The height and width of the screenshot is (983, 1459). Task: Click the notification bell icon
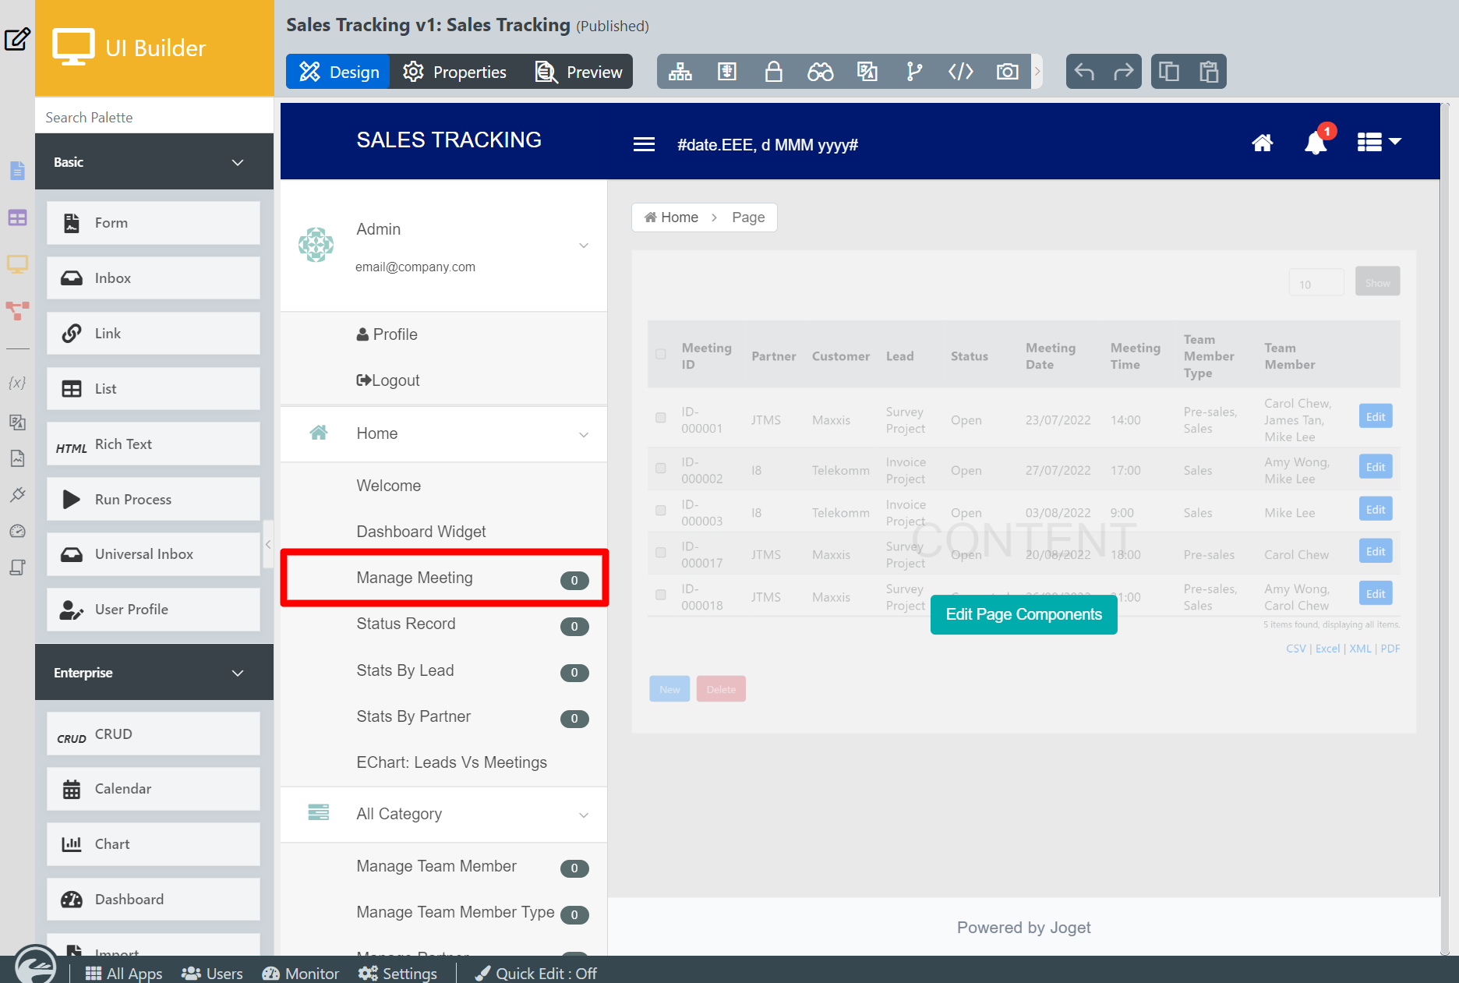click(x=1316, y=143)
